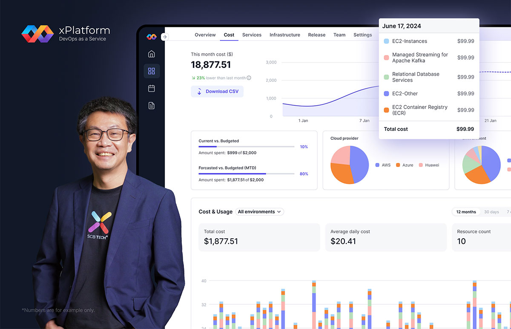511x329 pixels.
Task: Open the Home icon in the sidebar
Action: click(152, 54)
